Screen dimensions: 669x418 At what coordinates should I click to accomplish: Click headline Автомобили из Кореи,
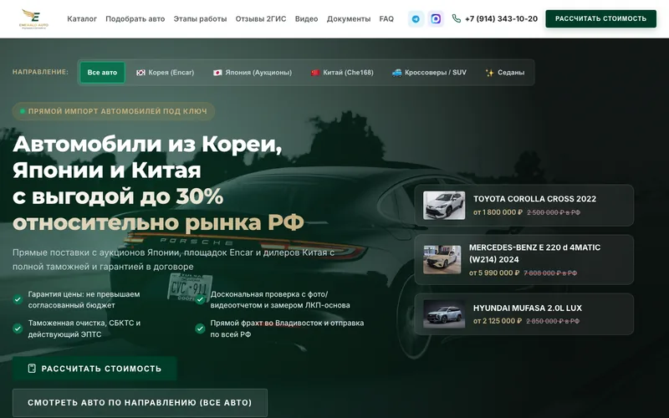pos(148,144)
